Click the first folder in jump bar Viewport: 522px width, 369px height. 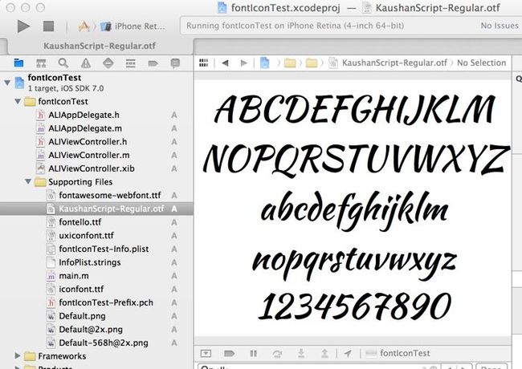point(290,63)
